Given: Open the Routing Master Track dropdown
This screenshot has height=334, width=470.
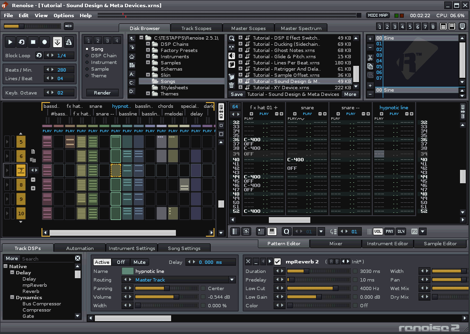Looking at the screenshot, I should (232, 280).
